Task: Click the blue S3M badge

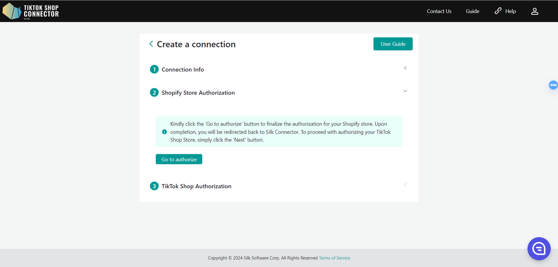Action: tap(553, 85)
